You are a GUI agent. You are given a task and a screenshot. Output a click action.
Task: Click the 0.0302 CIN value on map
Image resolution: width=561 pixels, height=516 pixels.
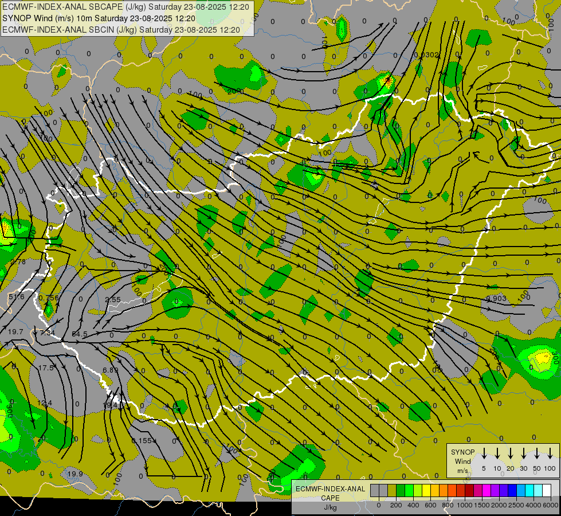click(426, 55)
